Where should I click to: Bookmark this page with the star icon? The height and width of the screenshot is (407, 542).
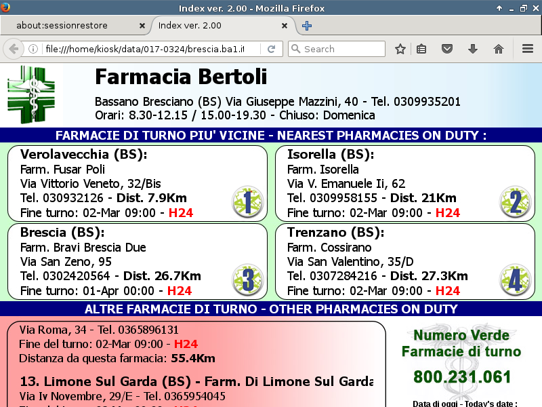(x=400, y=49)
